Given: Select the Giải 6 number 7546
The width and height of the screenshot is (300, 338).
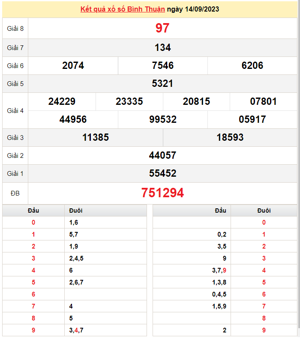Looking at the screenshot, I should click(x=163, y=65).
